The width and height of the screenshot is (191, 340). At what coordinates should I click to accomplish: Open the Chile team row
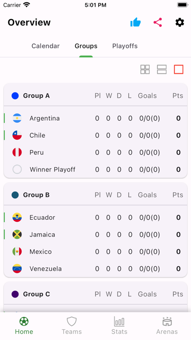click(x=95, y=135)
